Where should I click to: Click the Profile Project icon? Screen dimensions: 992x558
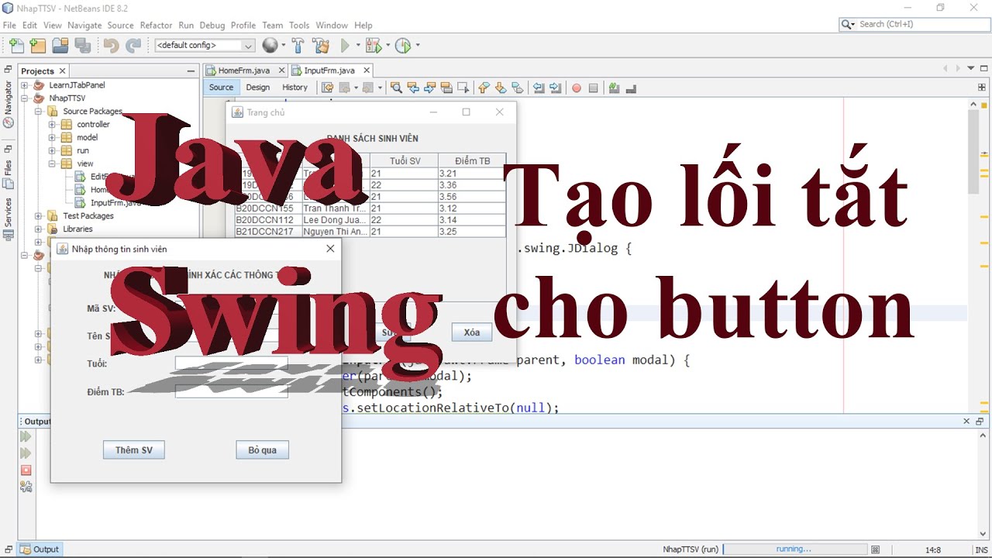pyautogui.click(x=403, y=46)
